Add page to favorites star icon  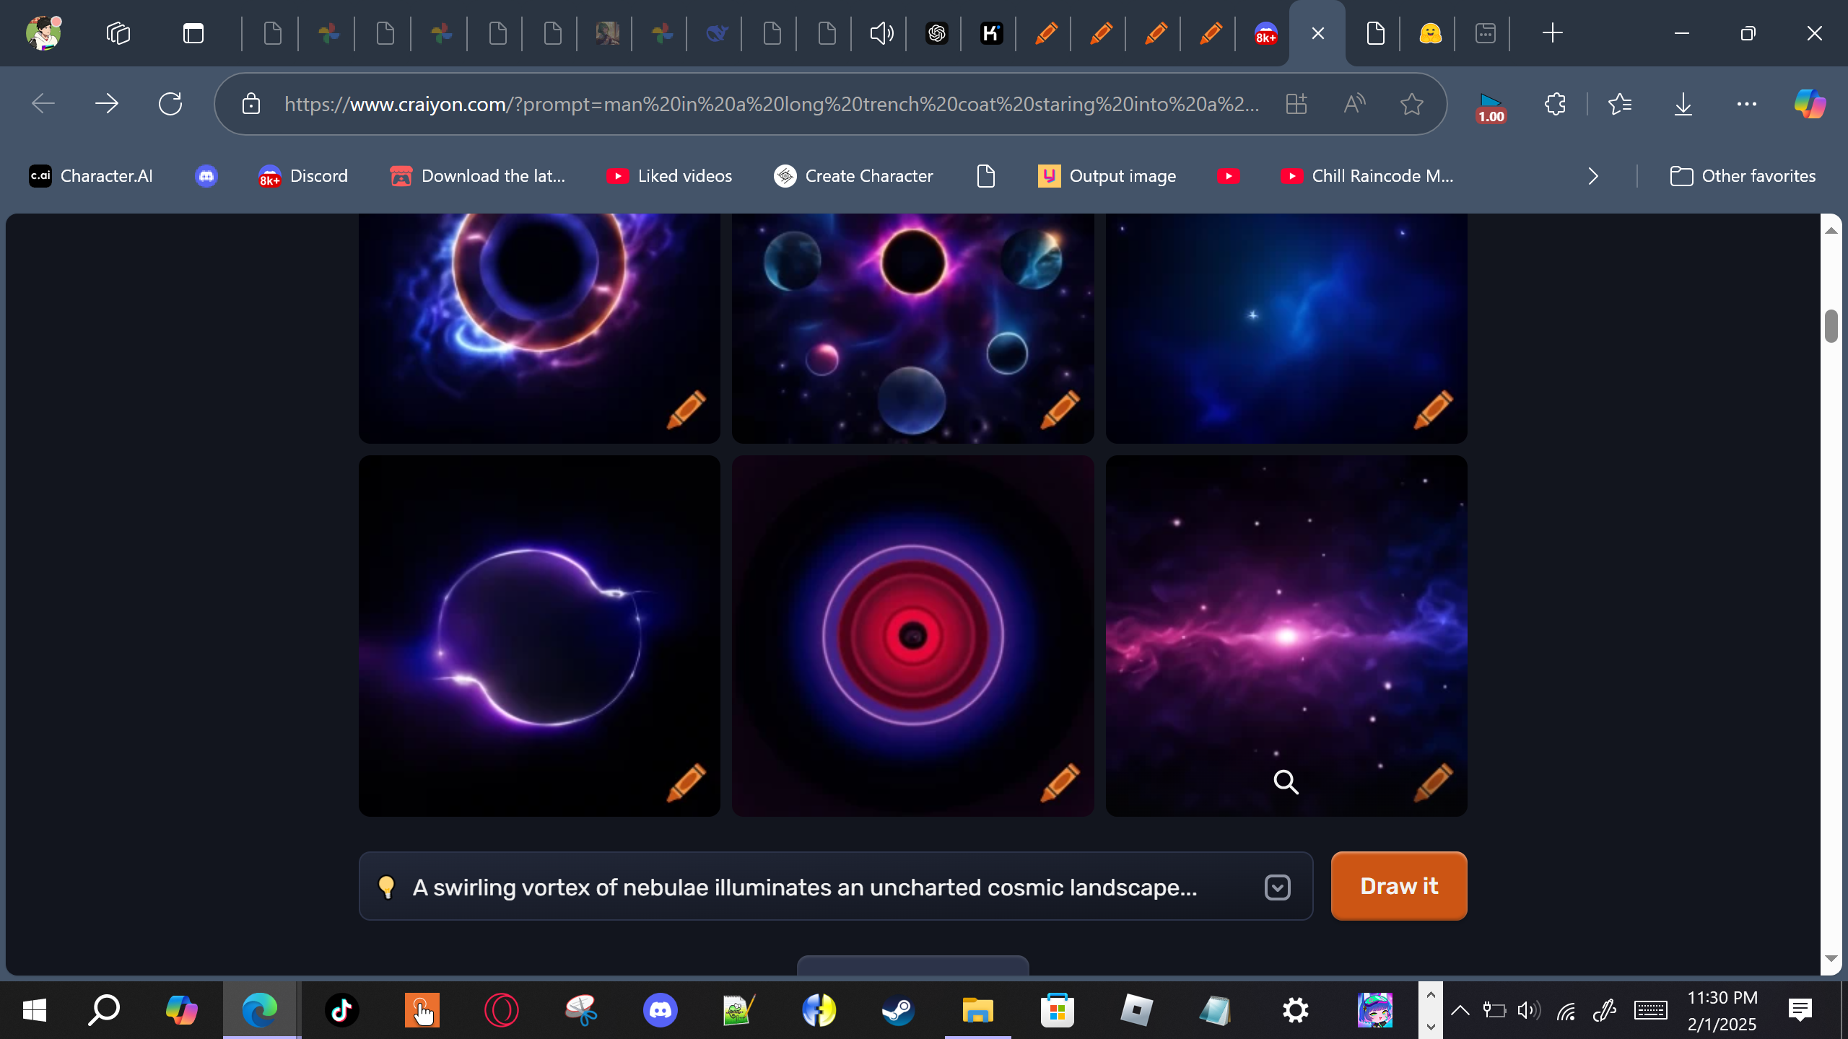tap(1411, 104)
